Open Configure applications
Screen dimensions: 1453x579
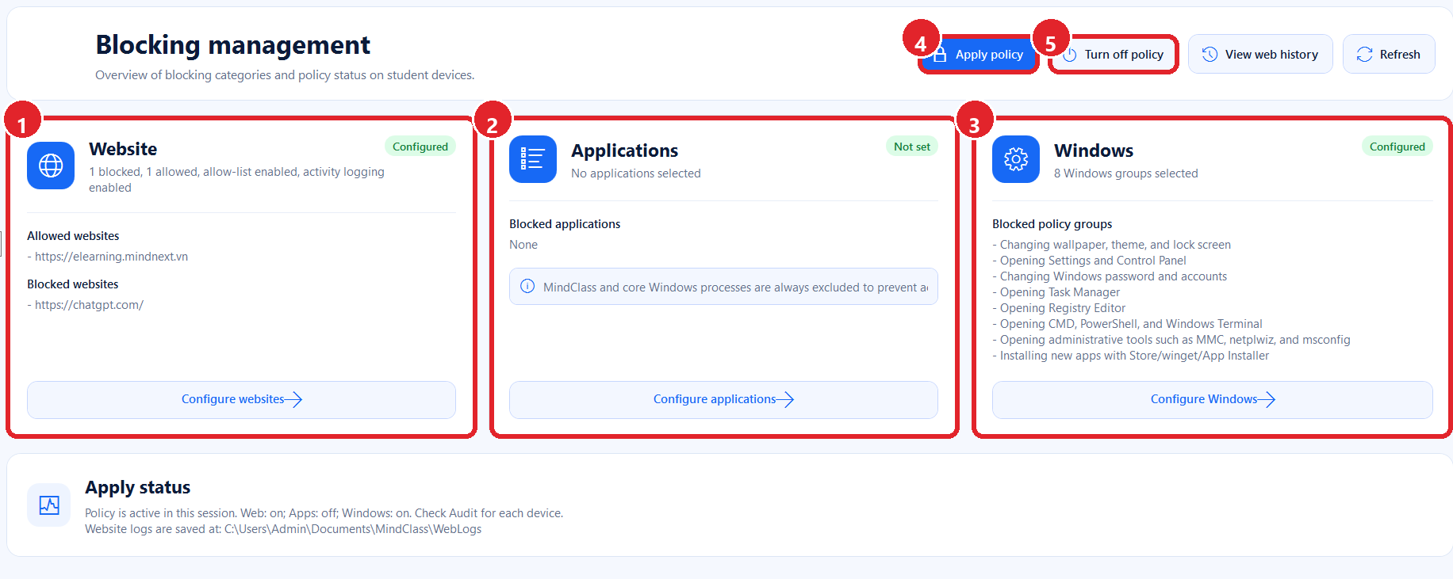pyautogui.click(x=723, y=400)
